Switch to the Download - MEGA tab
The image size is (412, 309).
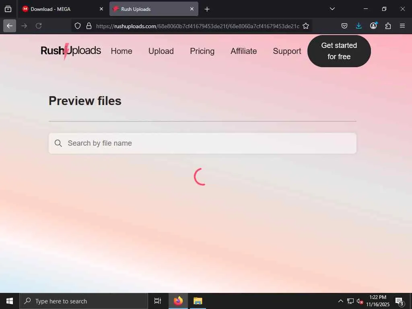[63, 9]
